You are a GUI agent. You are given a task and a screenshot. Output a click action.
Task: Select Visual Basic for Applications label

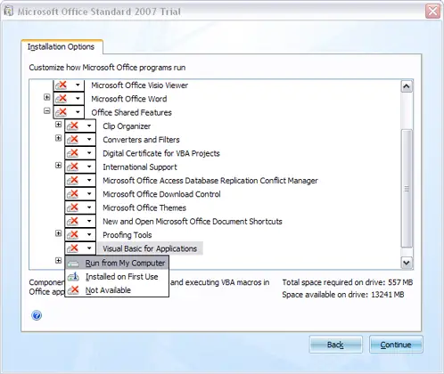pyautogui.click(x=150, y=248)
